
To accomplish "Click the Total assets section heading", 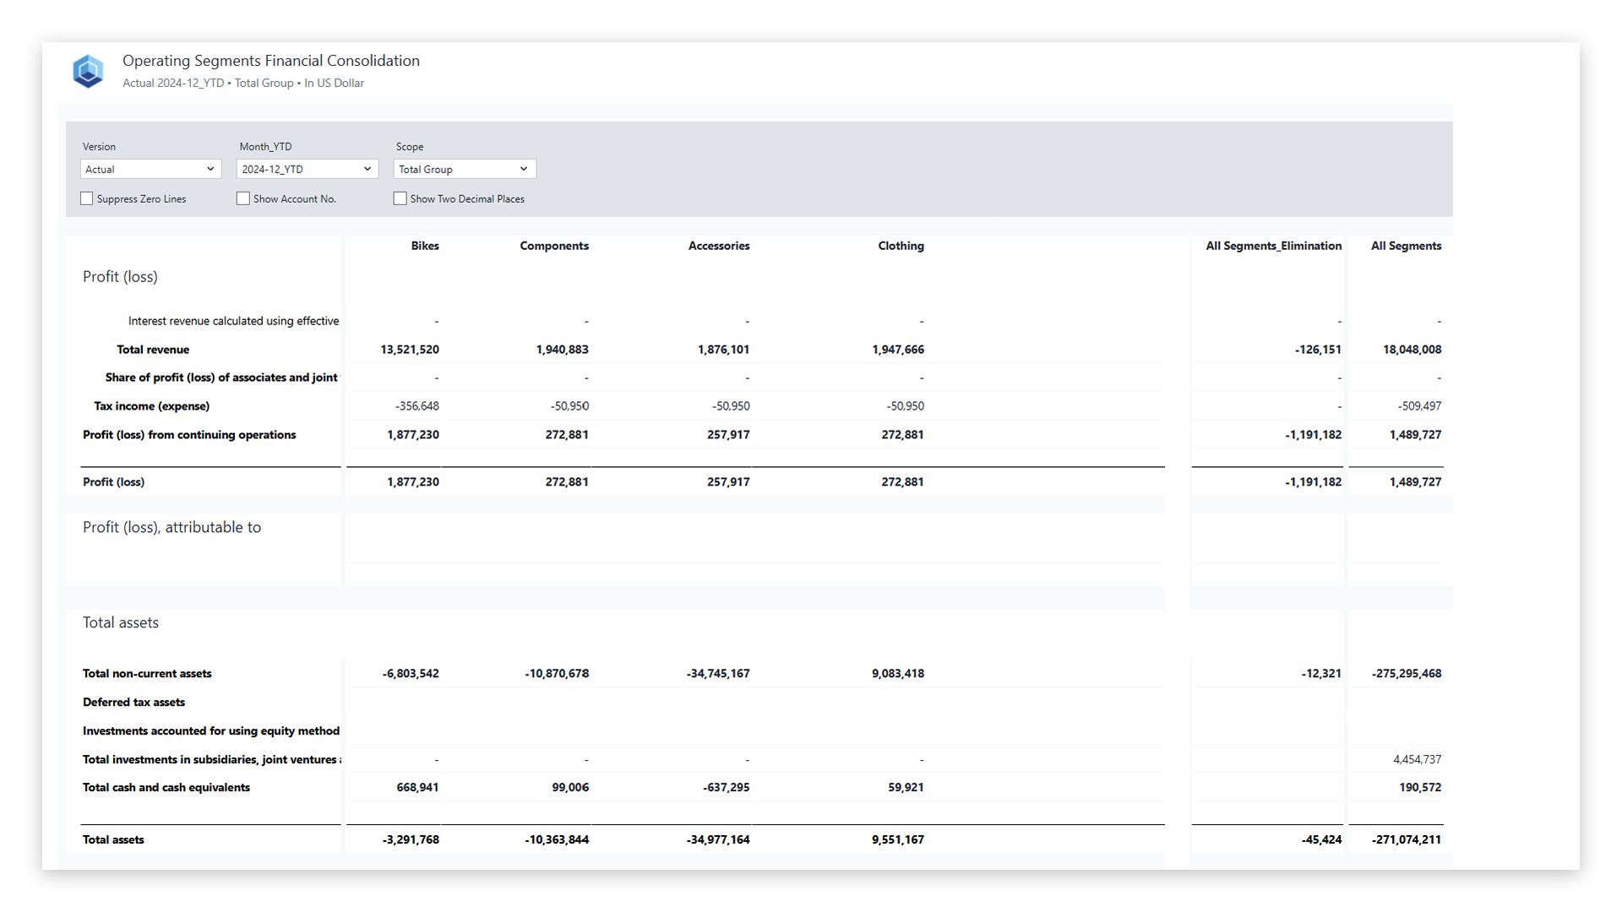I will coord(121,622).
